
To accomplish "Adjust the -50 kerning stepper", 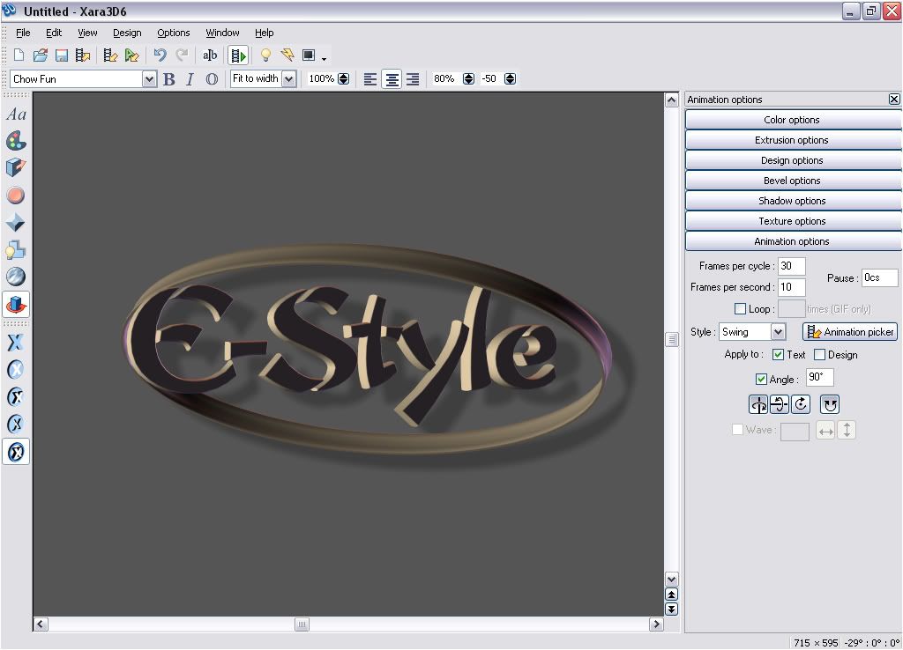I will 511,78.
